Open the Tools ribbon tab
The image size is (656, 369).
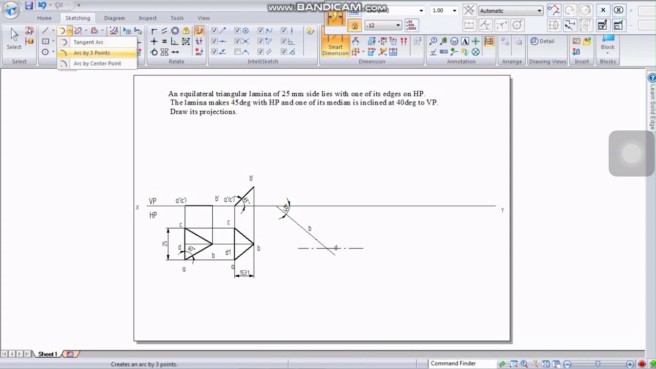click(x=177, y=18)
